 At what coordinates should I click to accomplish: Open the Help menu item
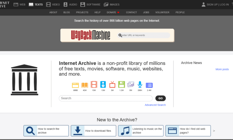pos(97,13)
